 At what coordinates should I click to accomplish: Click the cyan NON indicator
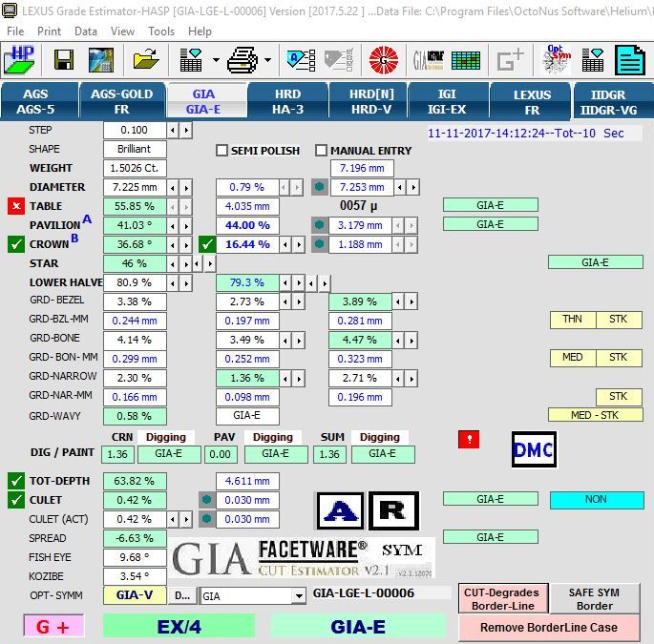[597, 499]
